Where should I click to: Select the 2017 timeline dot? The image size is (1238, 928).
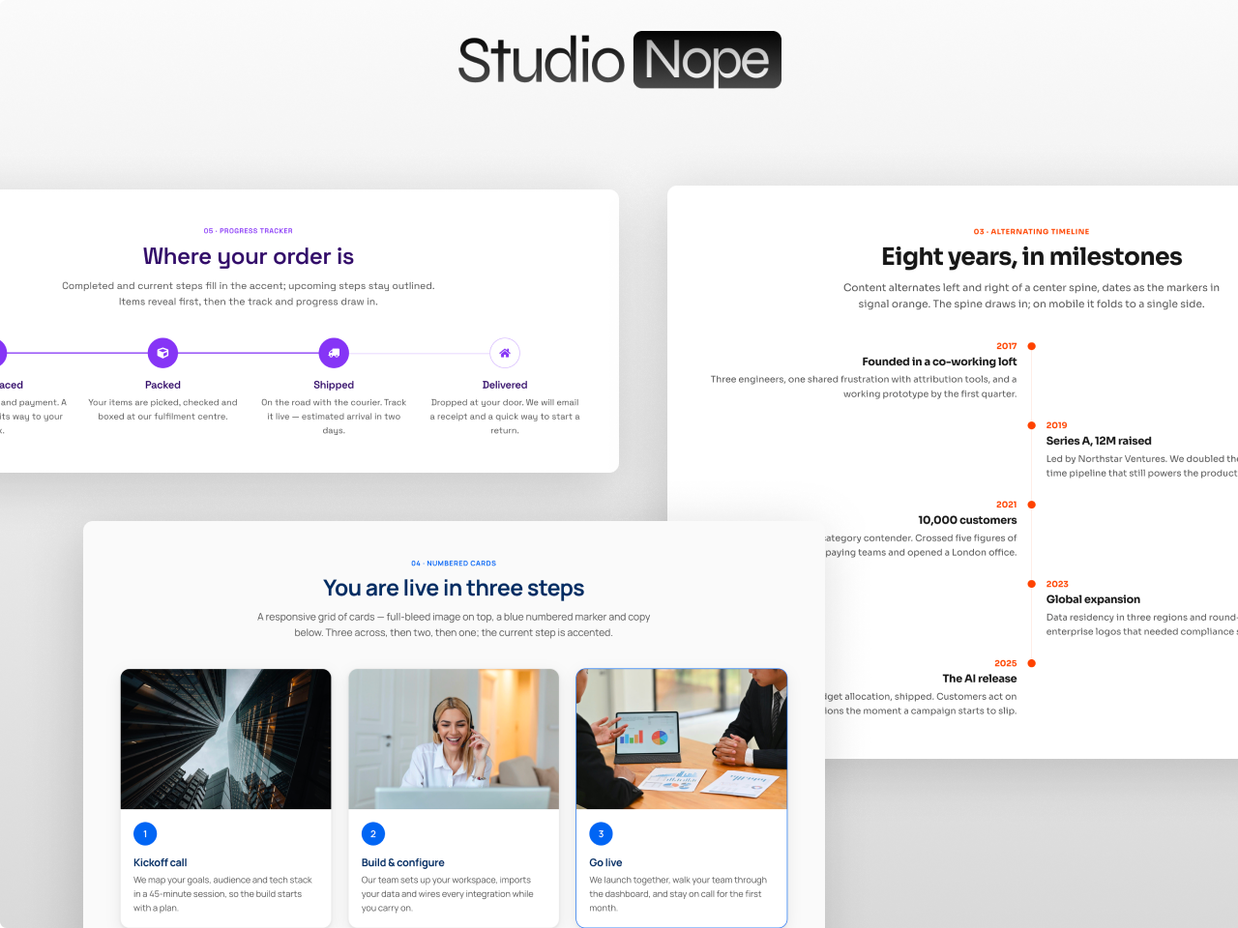[x=1032, y=346]
